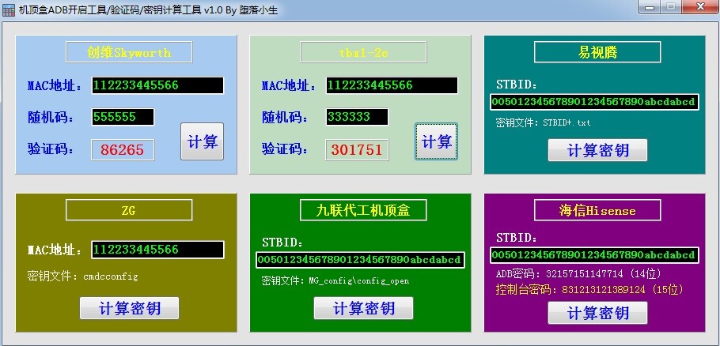The height and width of the screenshot is (346, 720).
Task: Click 随机码 label in tbx1-2e panel
Action: pos(285,118)
